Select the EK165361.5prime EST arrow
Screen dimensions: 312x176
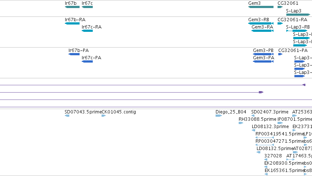[266, 174]
